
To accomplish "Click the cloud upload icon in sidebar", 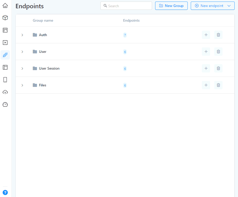I will coord(5,92).
